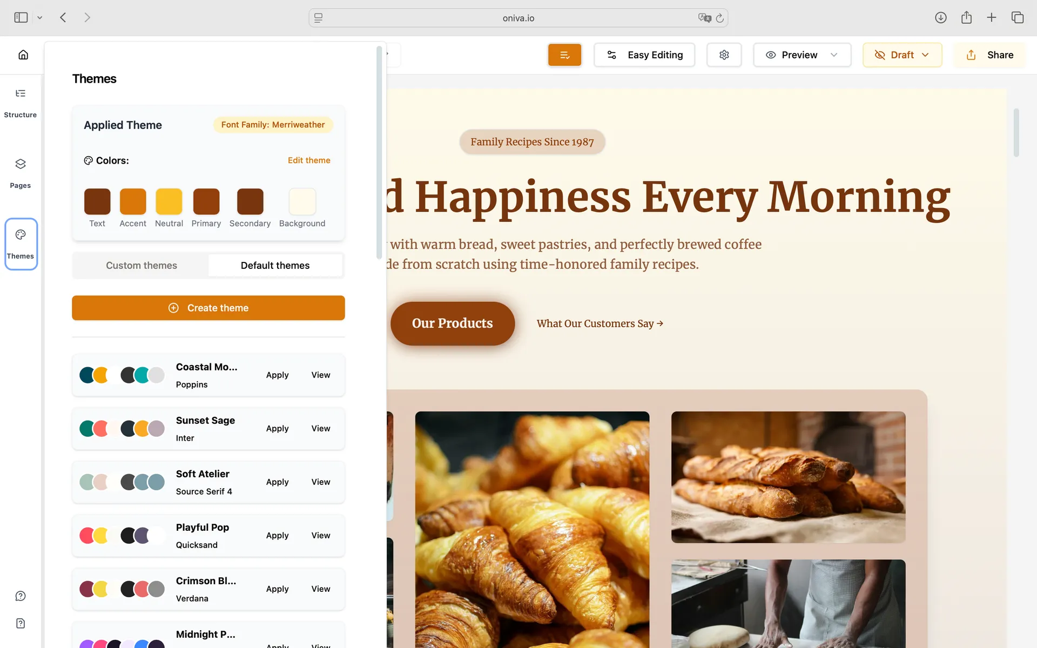
Task: Open the Draft status dropdown
Action: pyautogui.click(x=902, y=55)
